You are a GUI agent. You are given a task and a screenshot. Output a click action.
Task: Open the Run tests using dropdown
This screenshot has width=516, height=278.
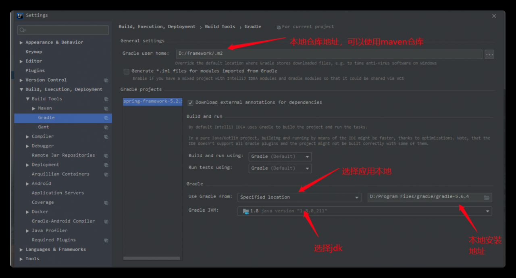click(x=280, y=168)
